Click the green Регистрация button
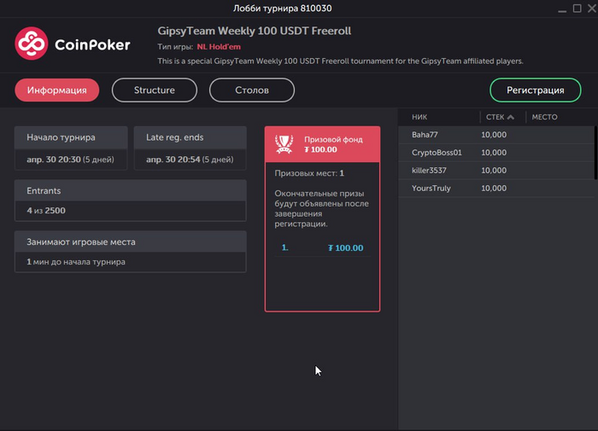Image resolution: width=598 pixels, height=431 pixels. (535, 90)
